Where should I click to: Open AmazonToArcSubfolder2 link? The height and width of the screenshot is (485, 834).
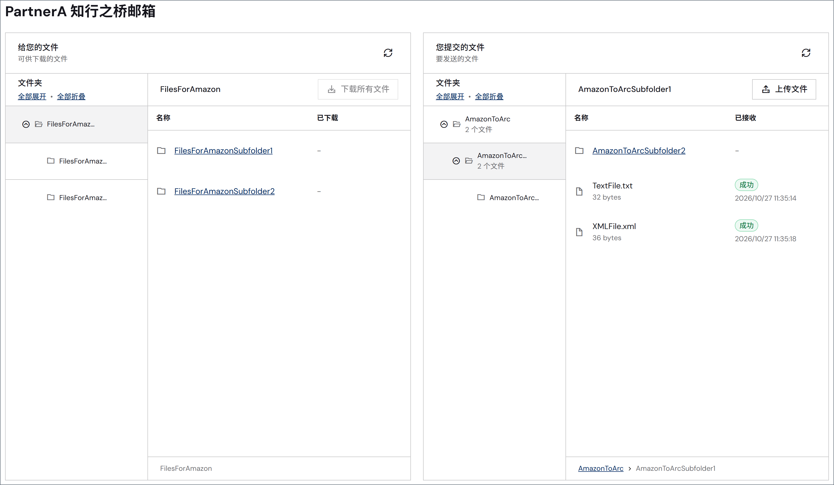tap(639, 151)
